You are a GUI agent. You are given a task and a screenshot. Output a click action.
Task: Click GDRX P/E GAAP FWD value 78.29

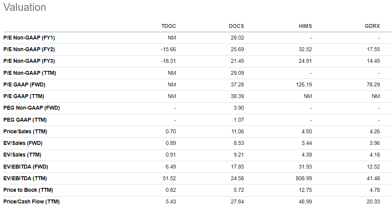point(373,85)
